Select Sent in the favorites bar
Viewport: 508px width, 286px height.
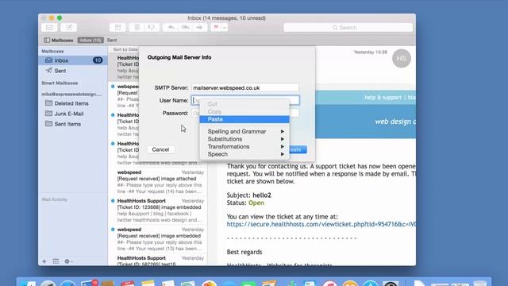tap(112, 41)
